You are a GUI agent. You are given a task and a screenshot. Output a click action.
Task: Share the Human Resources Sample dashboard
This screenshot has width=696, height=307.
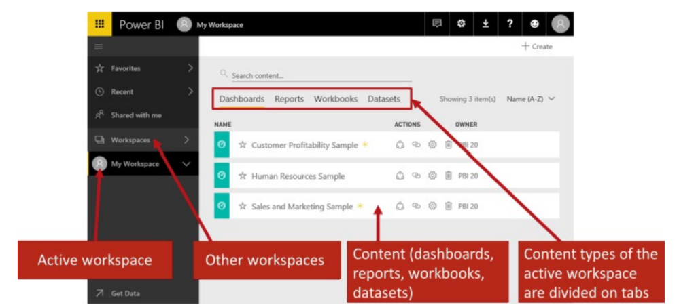pos(400,176)
